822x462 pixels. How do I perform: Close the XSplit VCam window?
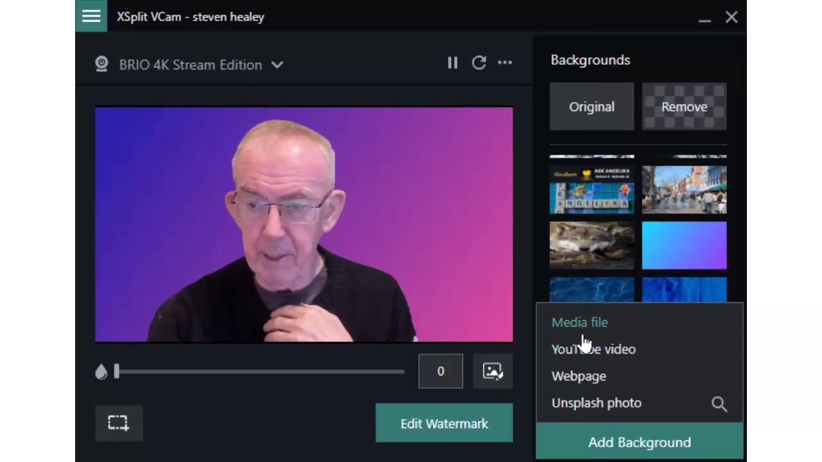pyautogui.click(x=731, y=17)
